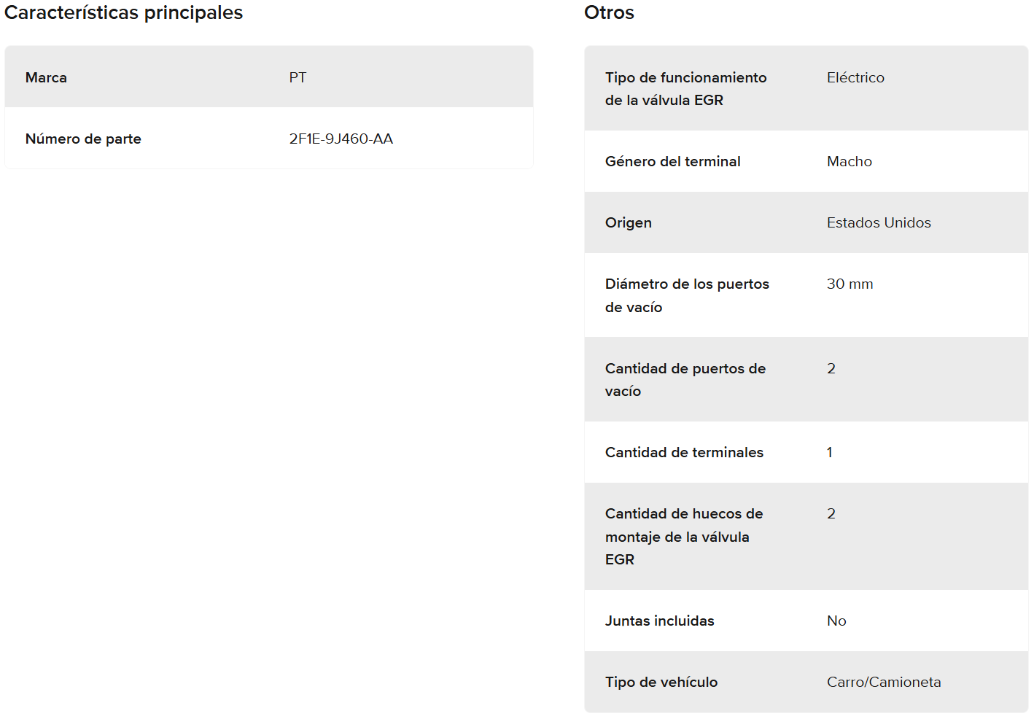Click "Cantidad de huecos de montaje" label
This screenshot has height=719, width=1034.
(x=683, y=537)
